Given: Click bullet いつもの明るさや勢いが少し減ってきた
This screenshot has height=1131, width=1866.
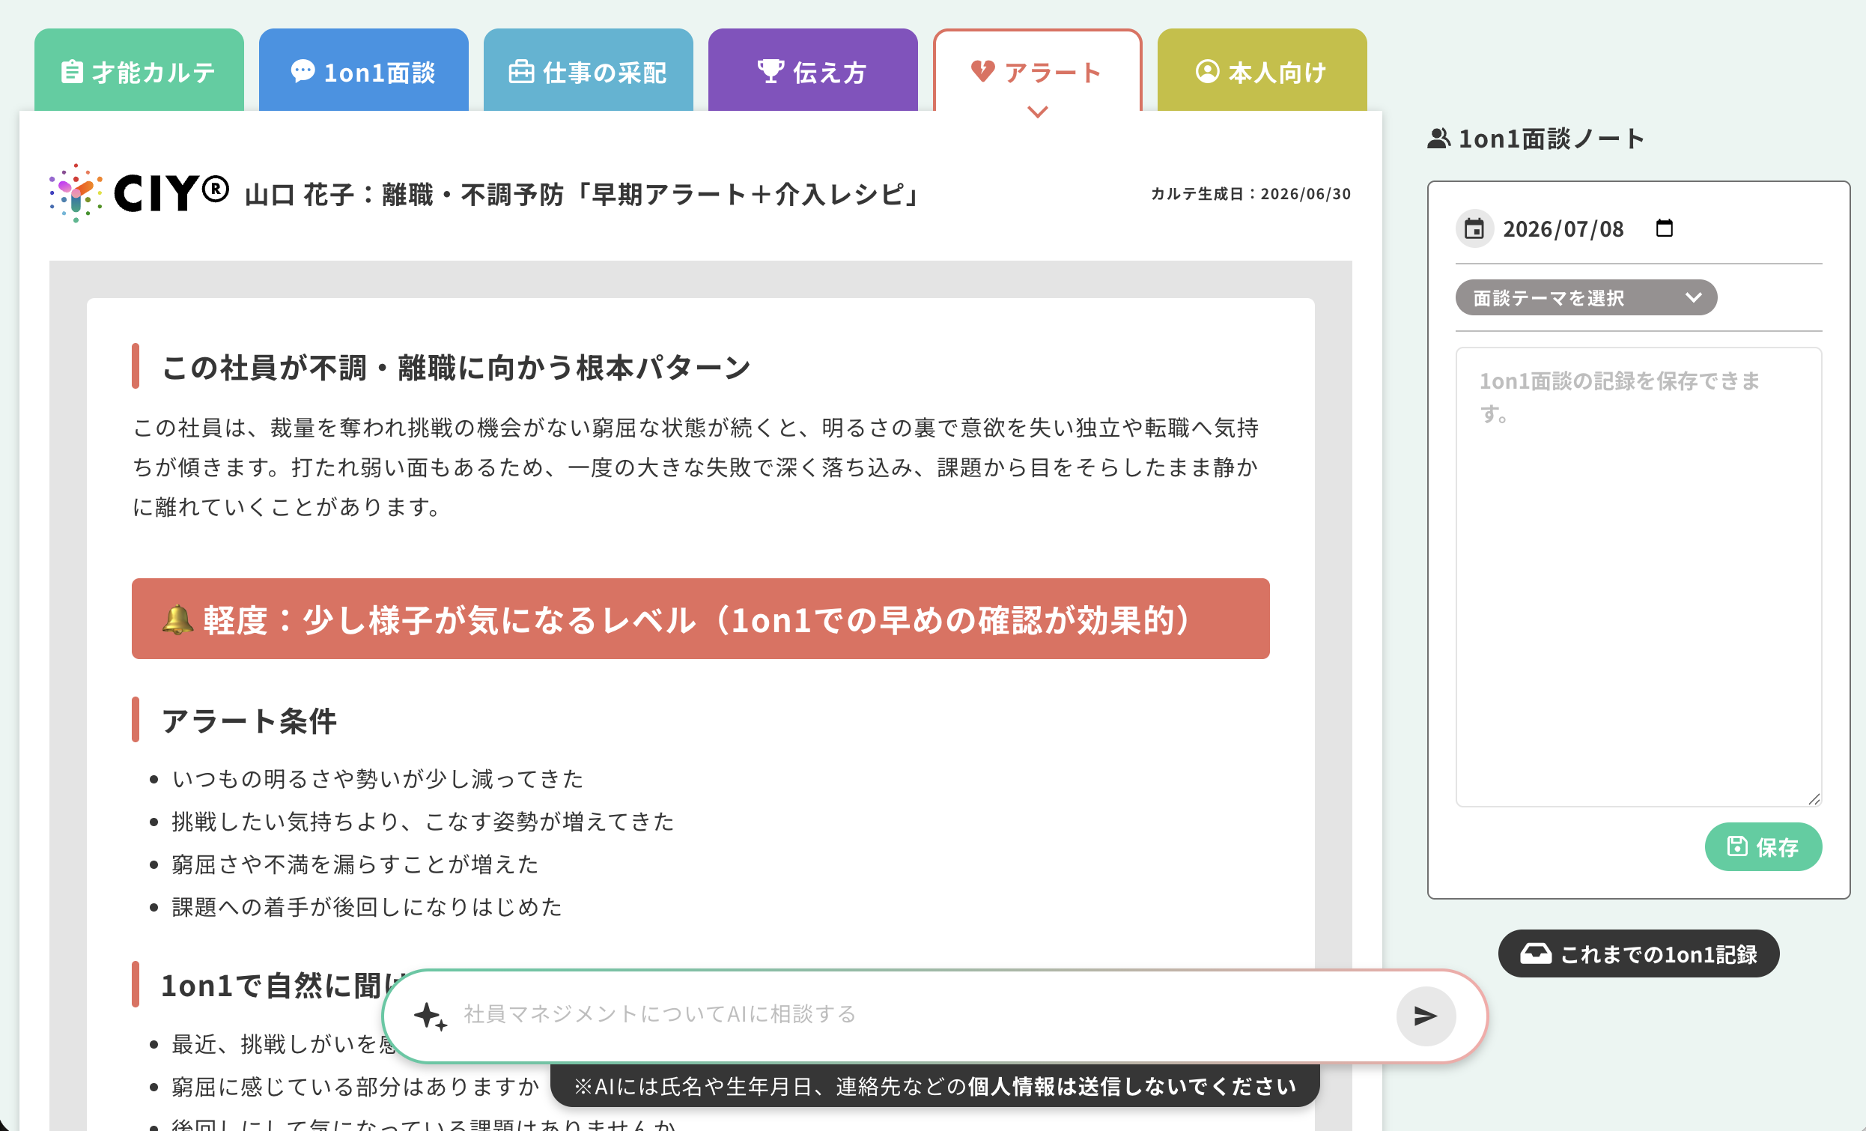Looking at the screenshot, I should pyautogui.click(x=377, y=779).
